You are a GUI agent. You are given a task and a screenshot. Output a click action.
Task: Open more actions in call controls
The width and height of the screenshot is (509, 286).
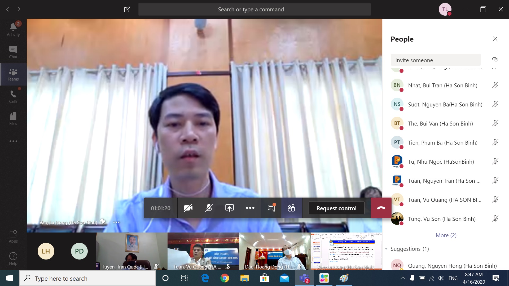coord(250,208)
